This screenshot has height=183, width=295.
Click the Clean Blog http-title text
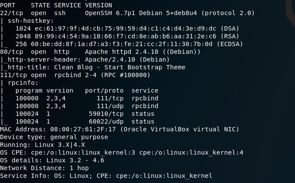coord(120,67)
